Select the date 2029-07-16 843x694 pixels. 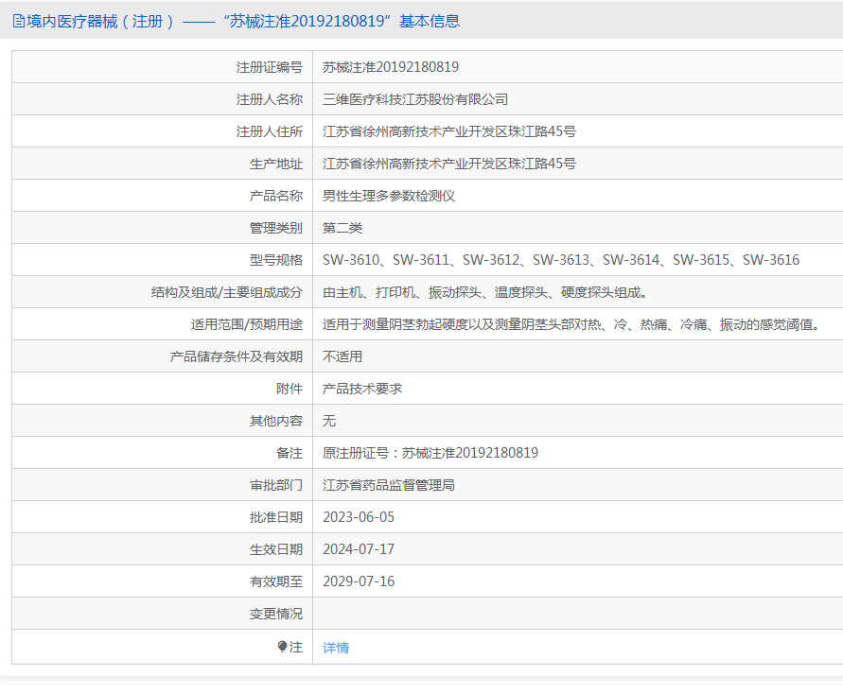359,581
